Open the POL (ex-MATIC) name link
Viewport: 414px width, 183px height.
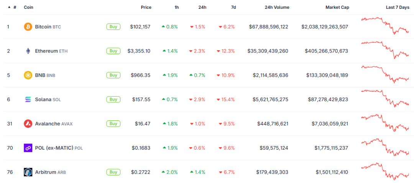[54, 148]
